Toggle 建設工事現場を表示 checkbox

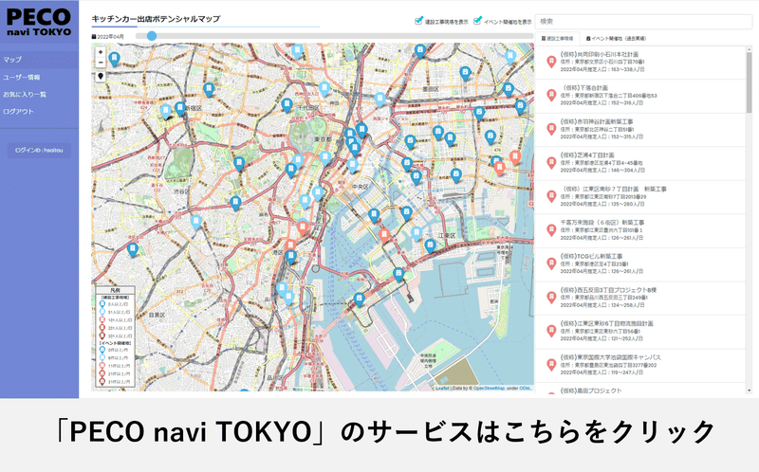pyautogui.click(x=418, y=21)
